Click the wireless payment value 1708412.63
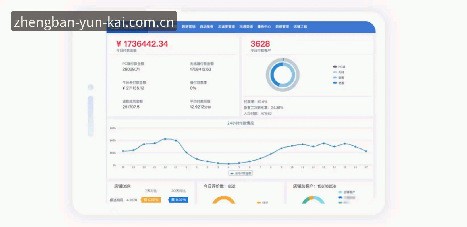Image resolution: width=467 pixels, height=227 pixels. (x=201, y=69)
